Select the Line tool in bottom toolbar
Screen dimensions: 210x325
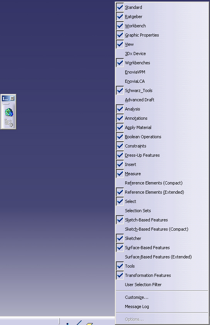tap(79, 323)
